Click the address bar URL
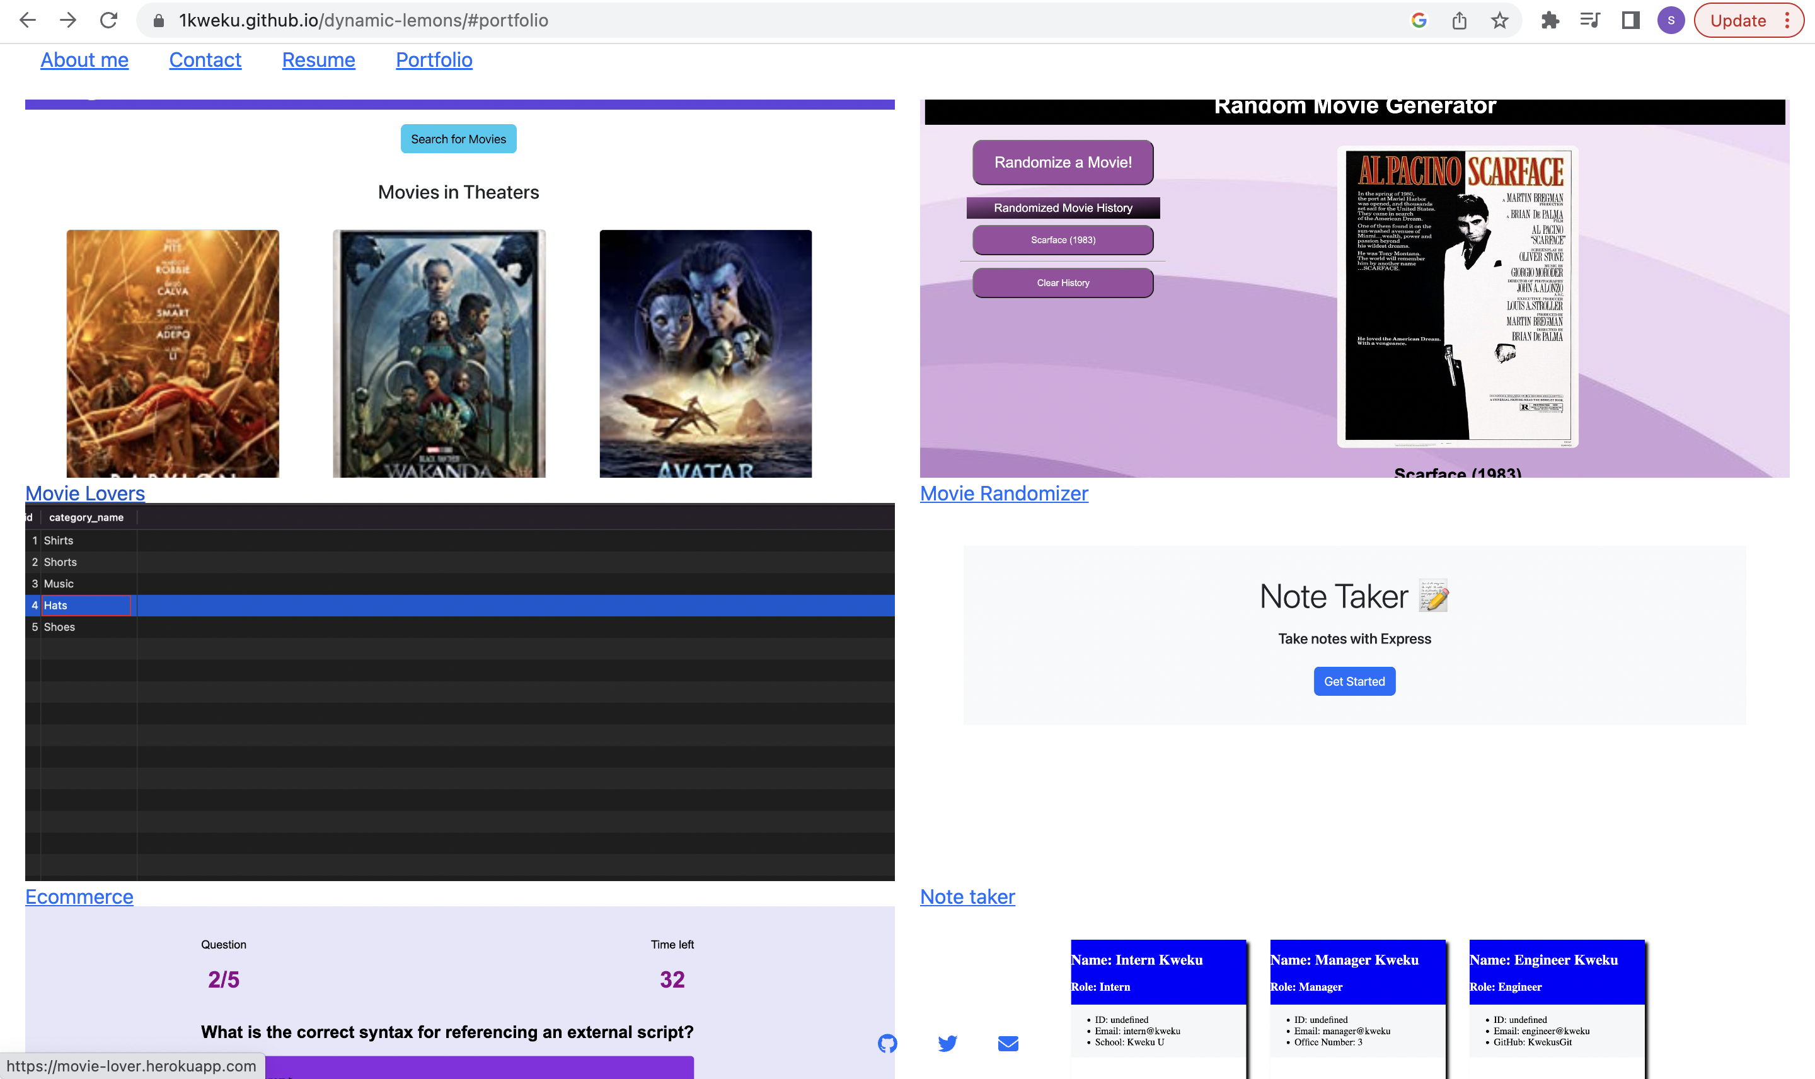Screen dimensions: 1815x1079 click(364, 20)
